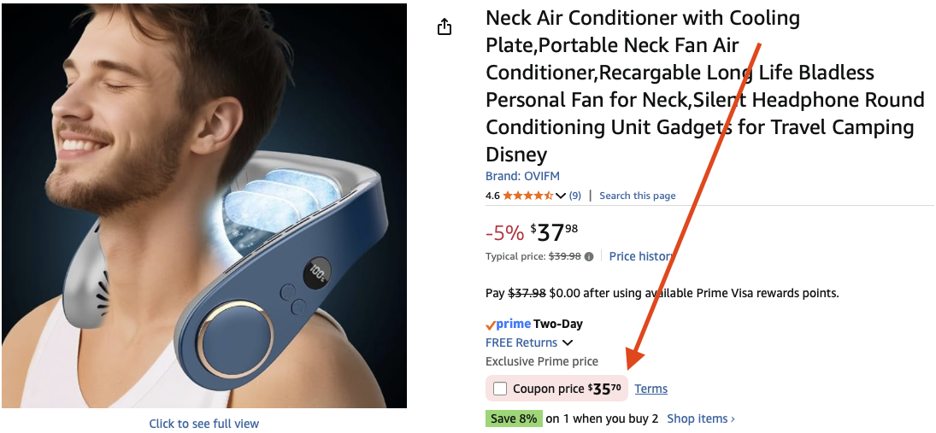Open the Price history link
This screenshot has width=936, height=433.
coord(640,256)
